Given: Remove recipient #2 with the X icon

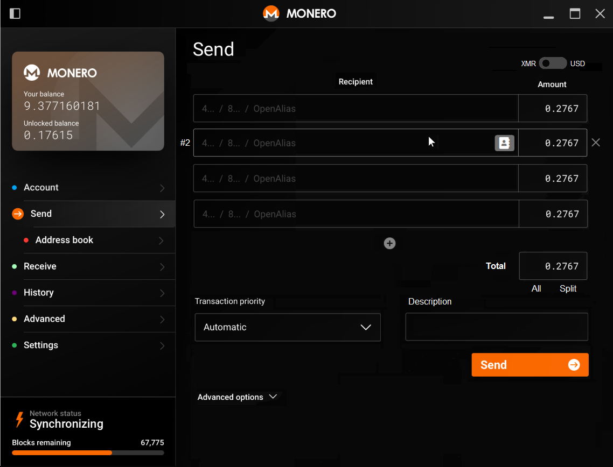Looking at the screenshot, I should pos(595,143).
